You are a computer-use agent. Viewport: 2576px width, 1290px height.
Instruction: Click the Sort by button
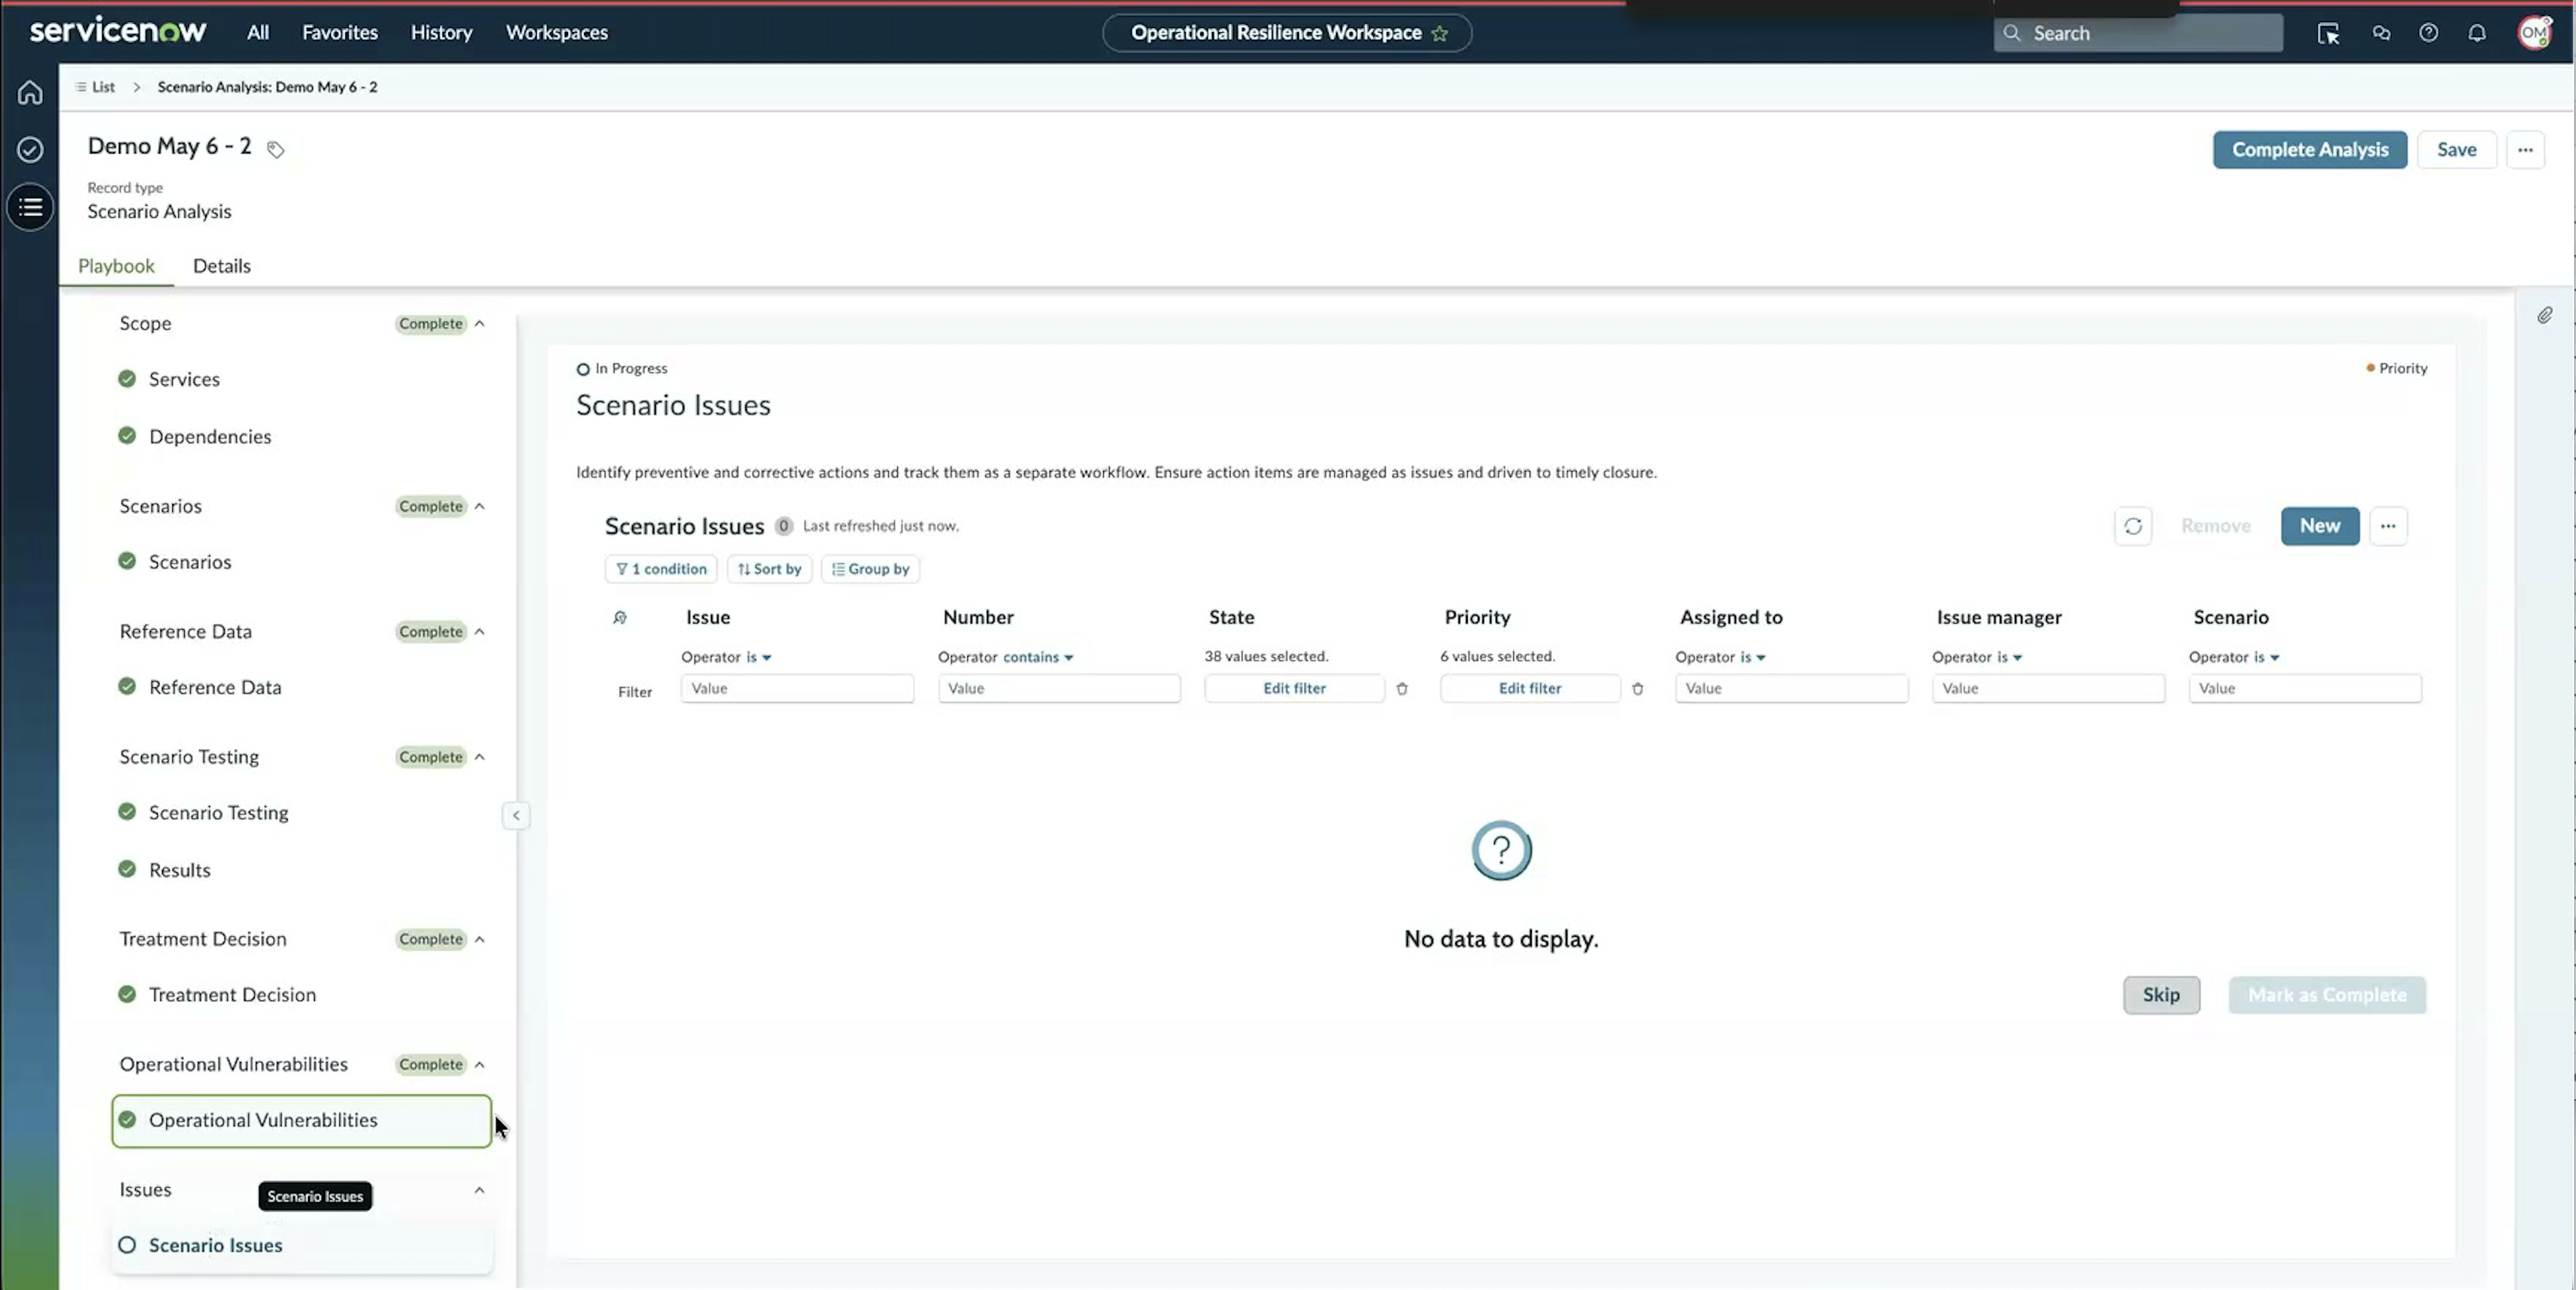(x=769, y=569)
